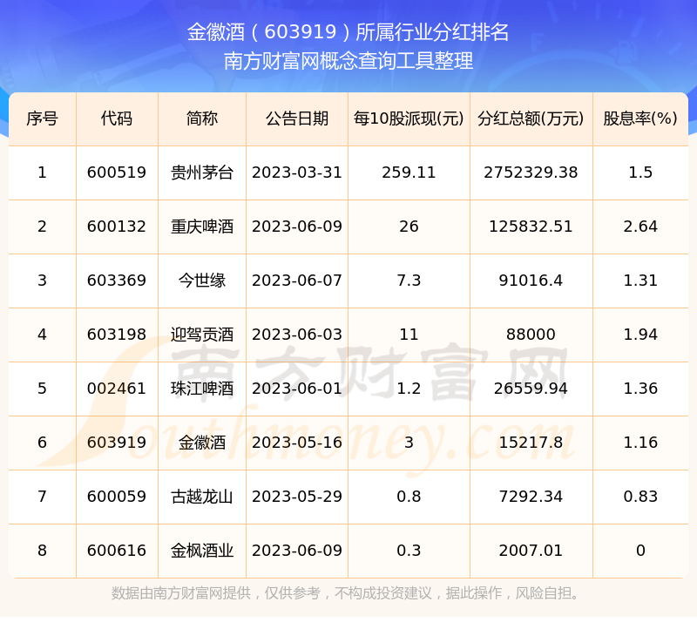Open the 金枫酒业 stock entry

pos(202,551)
